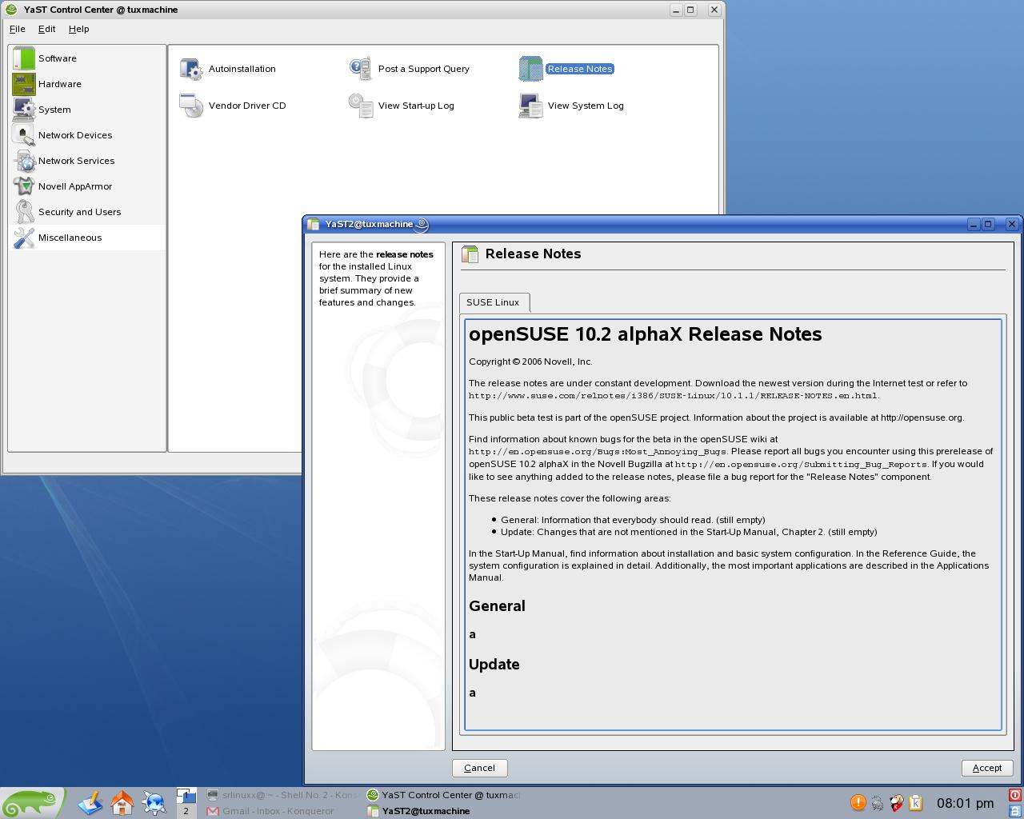The height and width of the screenshot is (819, 1024).
Task: Select the SUSE Linux tab
Action: point(493,302)
